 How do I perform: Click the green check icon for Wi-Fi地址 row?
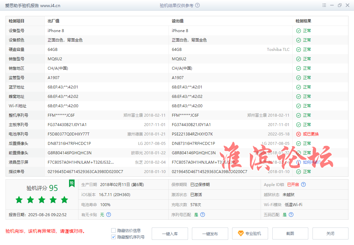299,106
